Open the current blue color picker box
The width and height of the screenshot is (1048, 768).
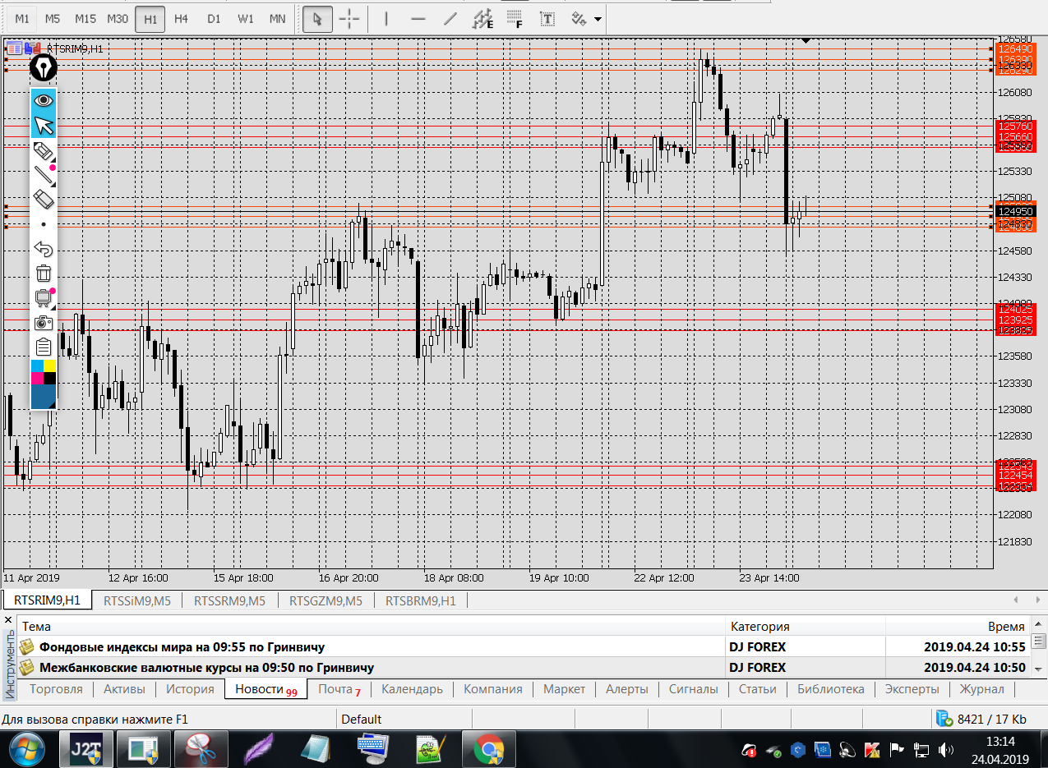[44, 397]
